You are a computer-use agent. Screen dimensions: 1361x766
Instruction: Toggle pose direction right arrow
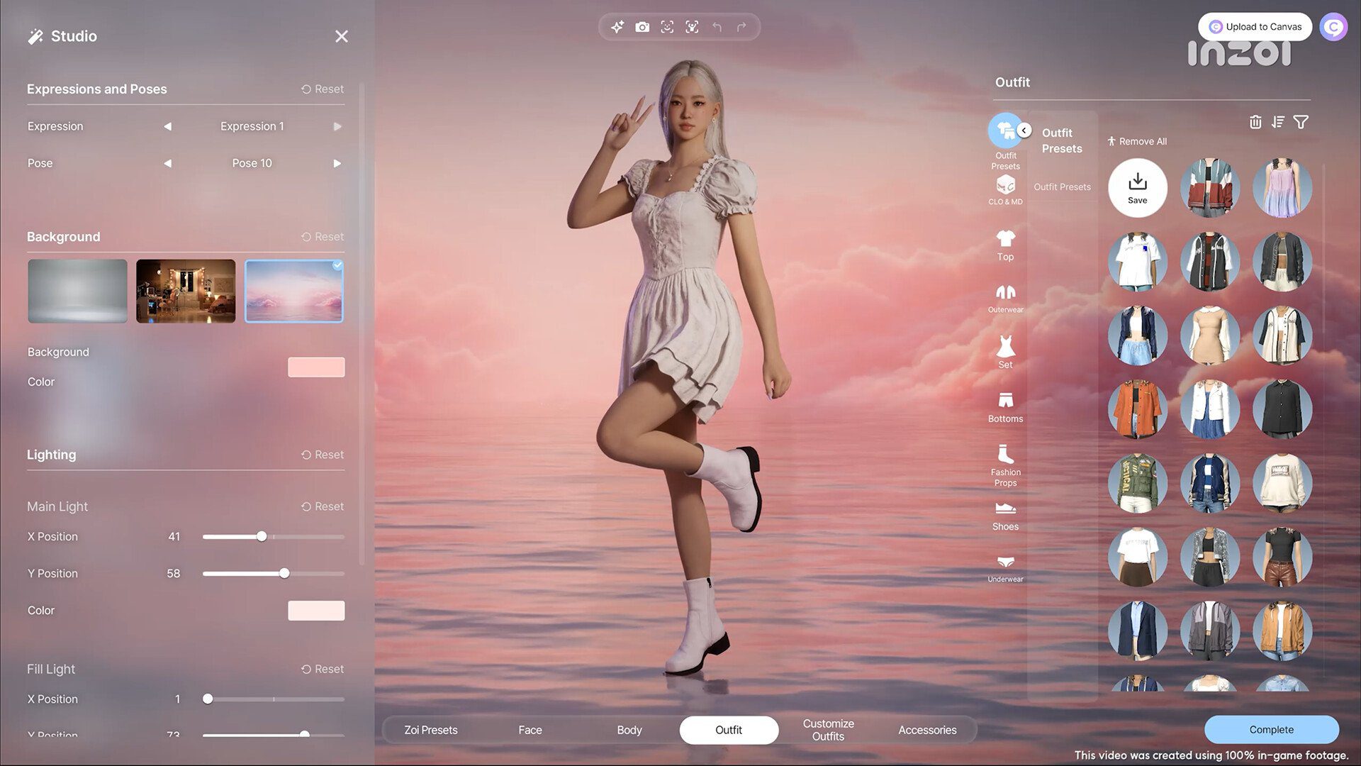pos(335,162)
